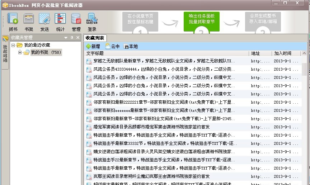Viewport: 310px width, 185px height.
Task: Open the 发送 send tool
Action: click(44, 22)
